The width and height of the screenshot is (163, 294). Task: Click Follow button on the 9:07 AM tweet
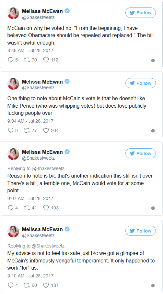pyautogui.click(x=141, y=154)
